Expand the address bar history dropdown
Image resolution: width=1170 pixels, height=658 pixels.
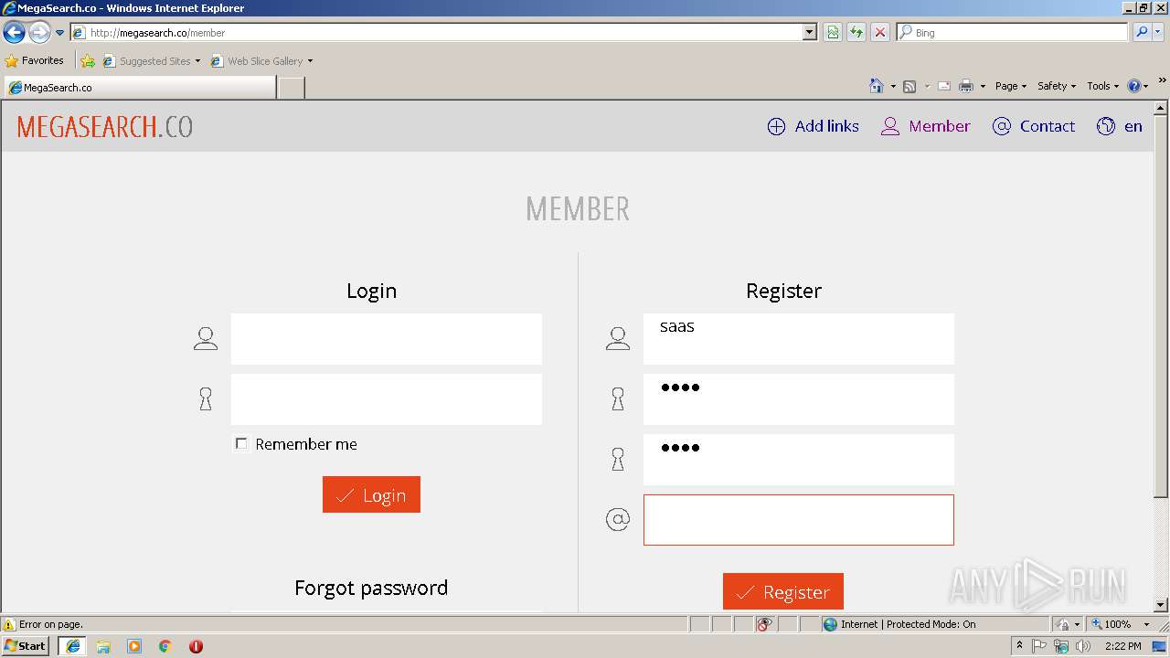coord(810,33)
